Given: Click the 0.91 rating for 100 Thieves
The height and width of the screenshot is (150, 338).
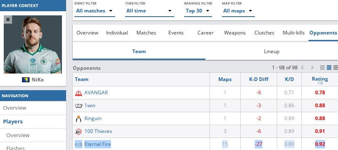Looking at the screenshot, I should point(320,131).
